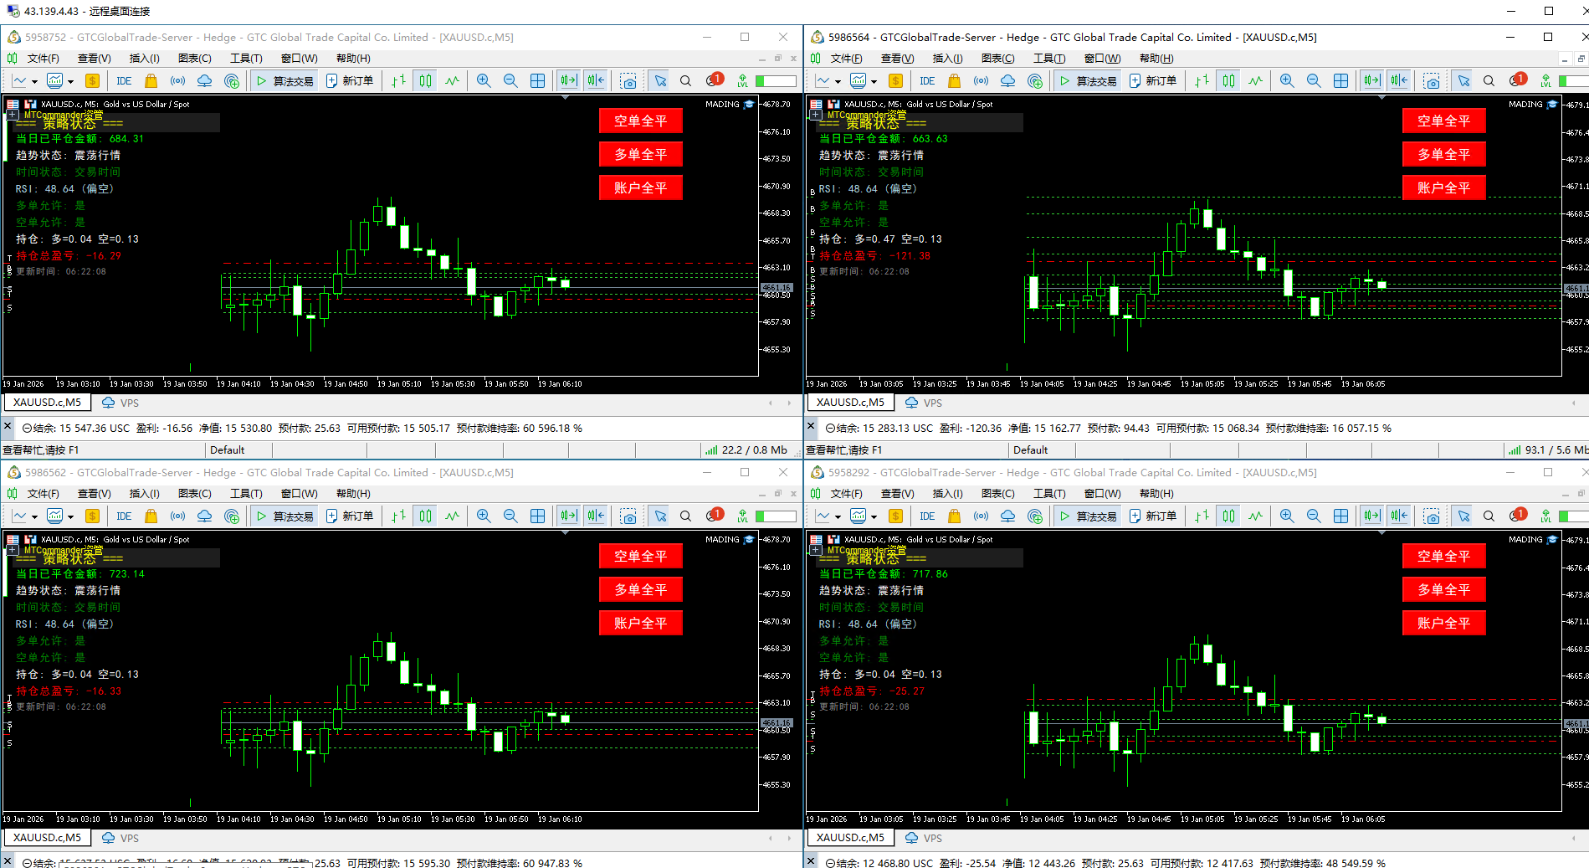Open 工具(T) menu in window 5958292
Image resolution: width=1589 pixels, height=868 pixels.
pos(1049,494)
